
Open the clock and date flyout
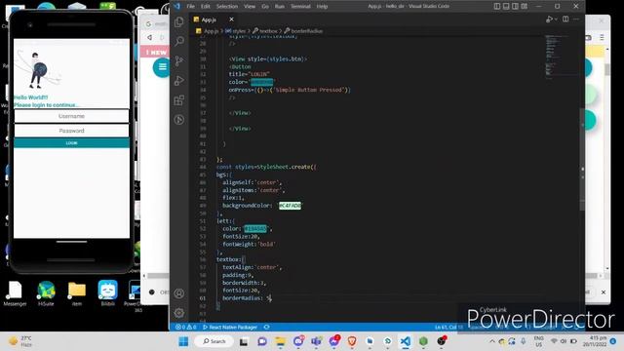click(x=595, y=341)
